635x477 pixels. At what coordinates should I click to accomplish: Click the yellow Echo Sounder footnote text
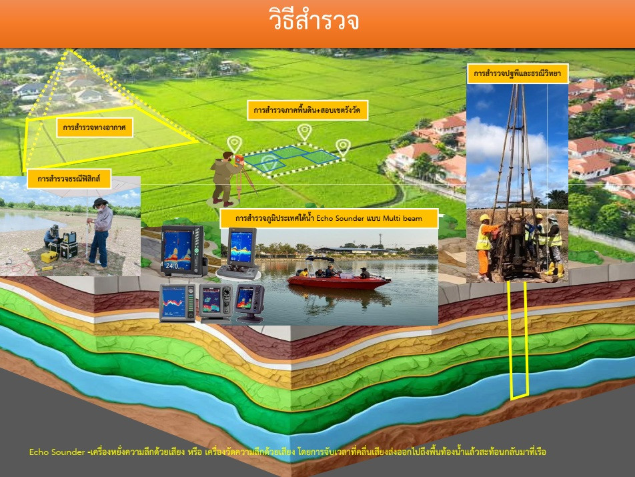tap(287, 452)
